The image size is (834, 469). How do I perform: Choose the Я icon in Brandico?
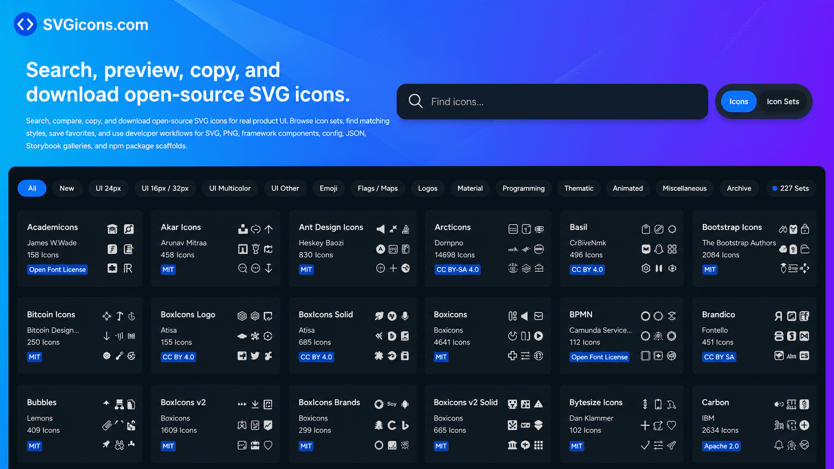(779, 316)
